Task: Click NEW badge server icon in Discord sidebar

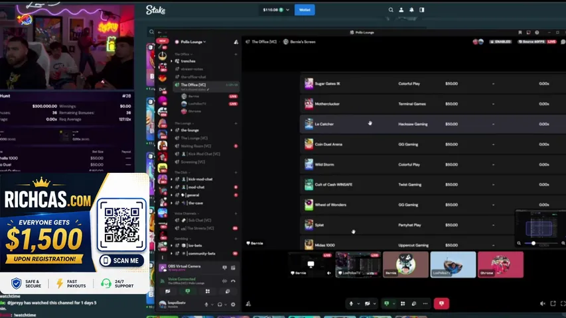Action: click(162, 40)
